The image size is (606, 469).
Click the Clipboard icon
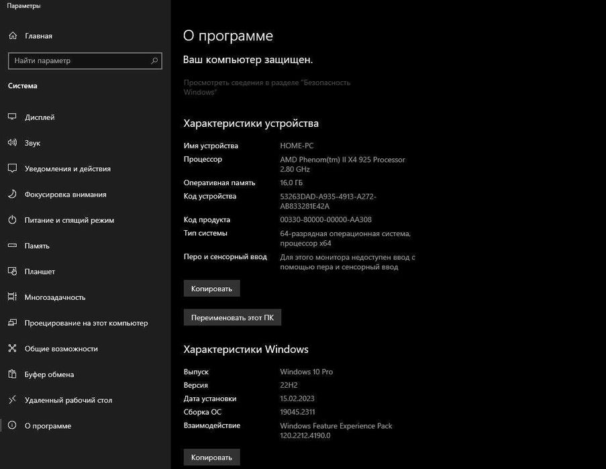[12, 374]
